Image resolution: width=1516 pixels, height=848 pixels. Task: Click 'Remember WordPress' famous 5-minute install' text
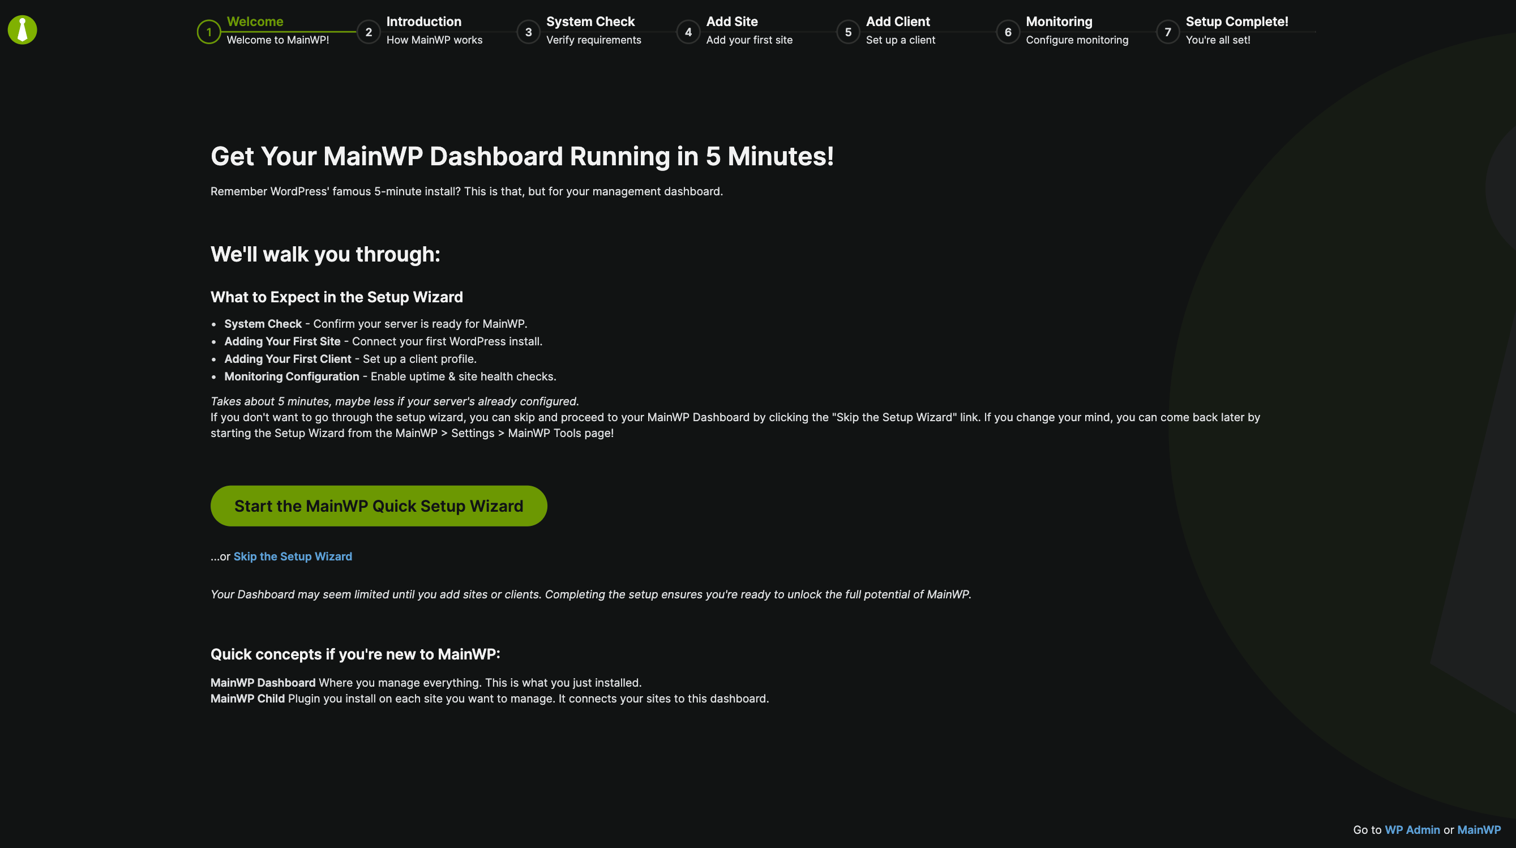point(466,191)
